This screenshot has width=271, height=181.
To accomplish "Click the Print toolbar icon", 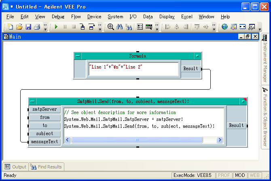I will [x=37, y=27].
